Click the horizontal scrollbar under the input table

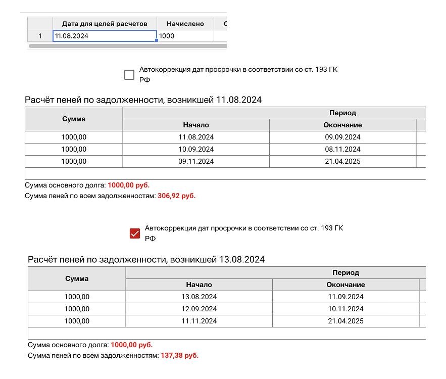pos(128,46)
